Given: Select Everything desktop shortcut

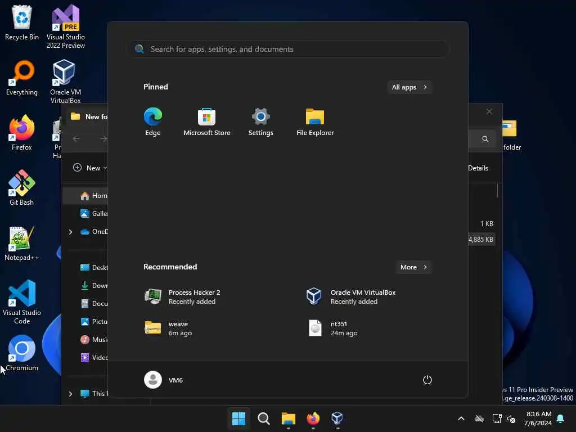Looking at the screenshot, I should pos(22,78).
